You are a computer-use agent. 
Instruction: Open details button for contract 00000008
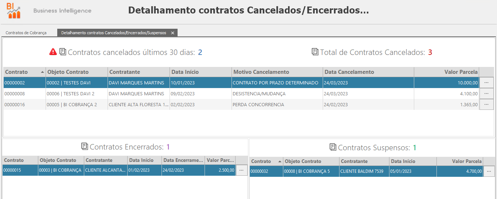tap(486, 93)
